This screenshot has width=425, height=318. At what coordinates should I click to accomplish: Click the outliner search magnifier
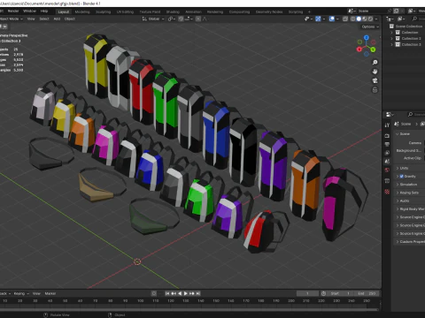pos(414,19)
